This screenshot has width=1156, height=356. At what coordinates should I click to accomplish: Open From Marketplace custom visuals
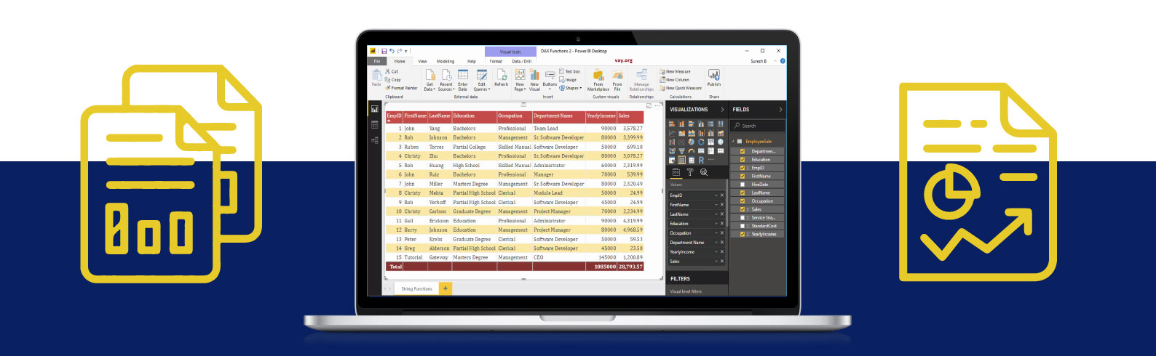tap(598, 77)
